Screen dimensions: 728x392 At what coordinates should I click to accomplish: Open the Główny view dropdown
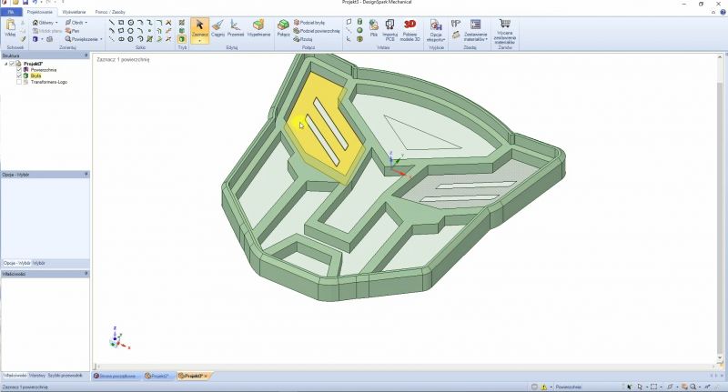[56, 22]
